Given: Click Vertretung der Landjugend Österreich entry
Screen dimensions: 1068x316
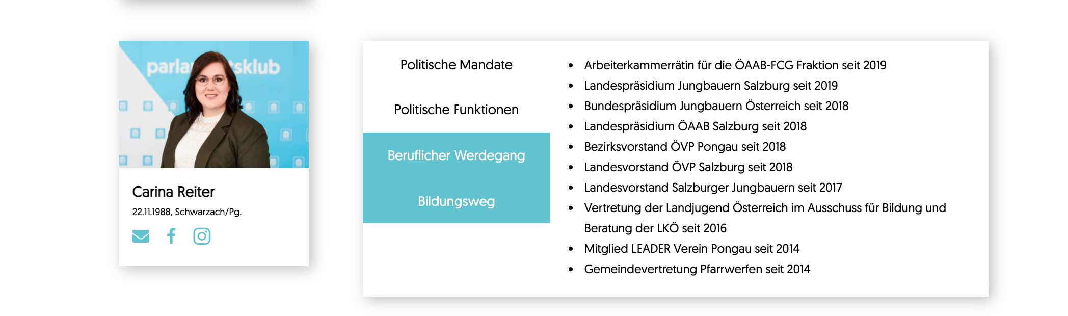Looking at the screenshot, I should point(765,218).
